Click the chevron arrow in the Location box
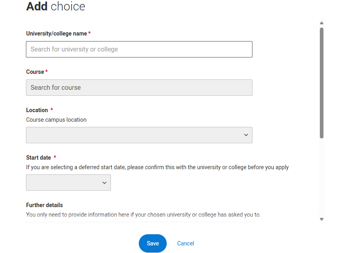Viewport: 341px width, 253px height. [246, 135]
